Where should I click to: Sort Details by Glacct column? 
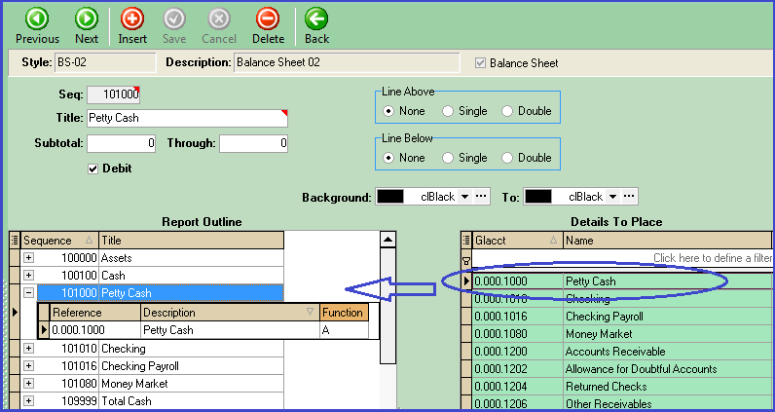click(x=518, y=241)
